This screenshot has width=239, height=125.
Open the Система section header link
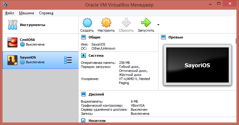pos(96,56)
